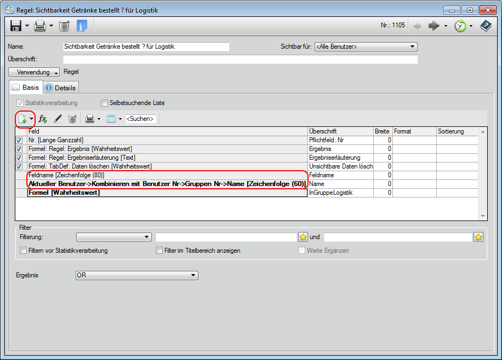Edit the selected field with the pencil icon
The width and height of the screenshot is (502, 360).
point(58,119)
